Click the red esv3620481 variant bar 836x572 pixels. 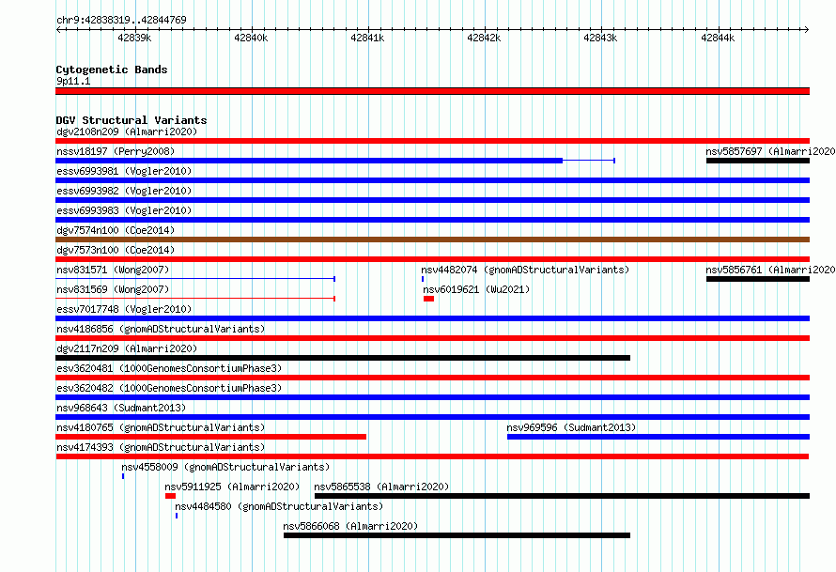[432, 378]
